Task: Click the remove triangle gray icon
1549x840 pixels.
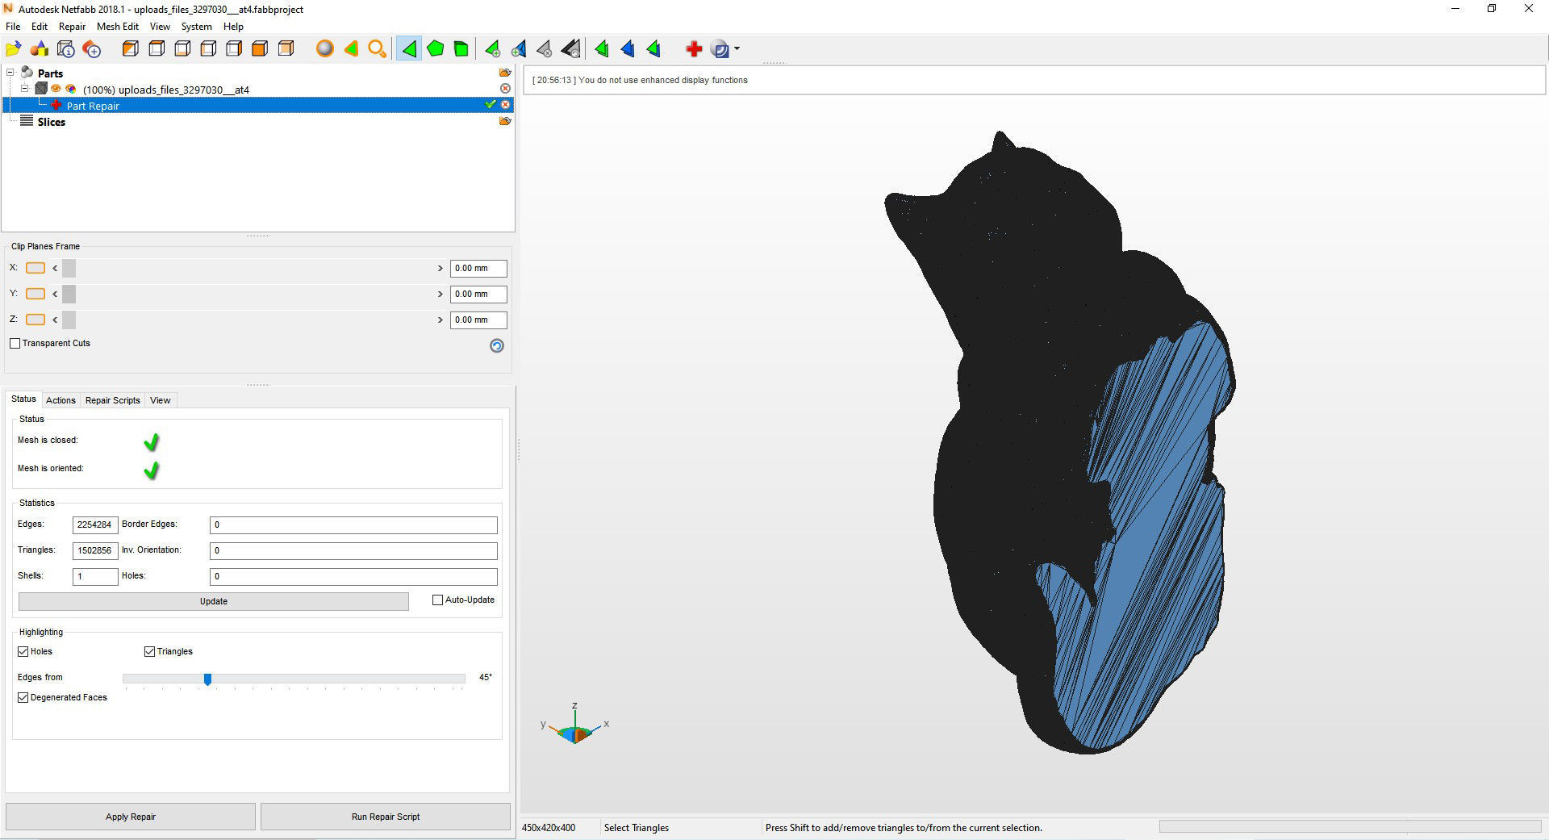Action: point(545,49)
